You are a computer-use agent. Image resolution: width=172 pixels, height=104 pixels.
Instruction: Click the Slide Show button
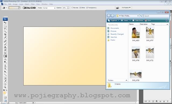coord(138,20)
